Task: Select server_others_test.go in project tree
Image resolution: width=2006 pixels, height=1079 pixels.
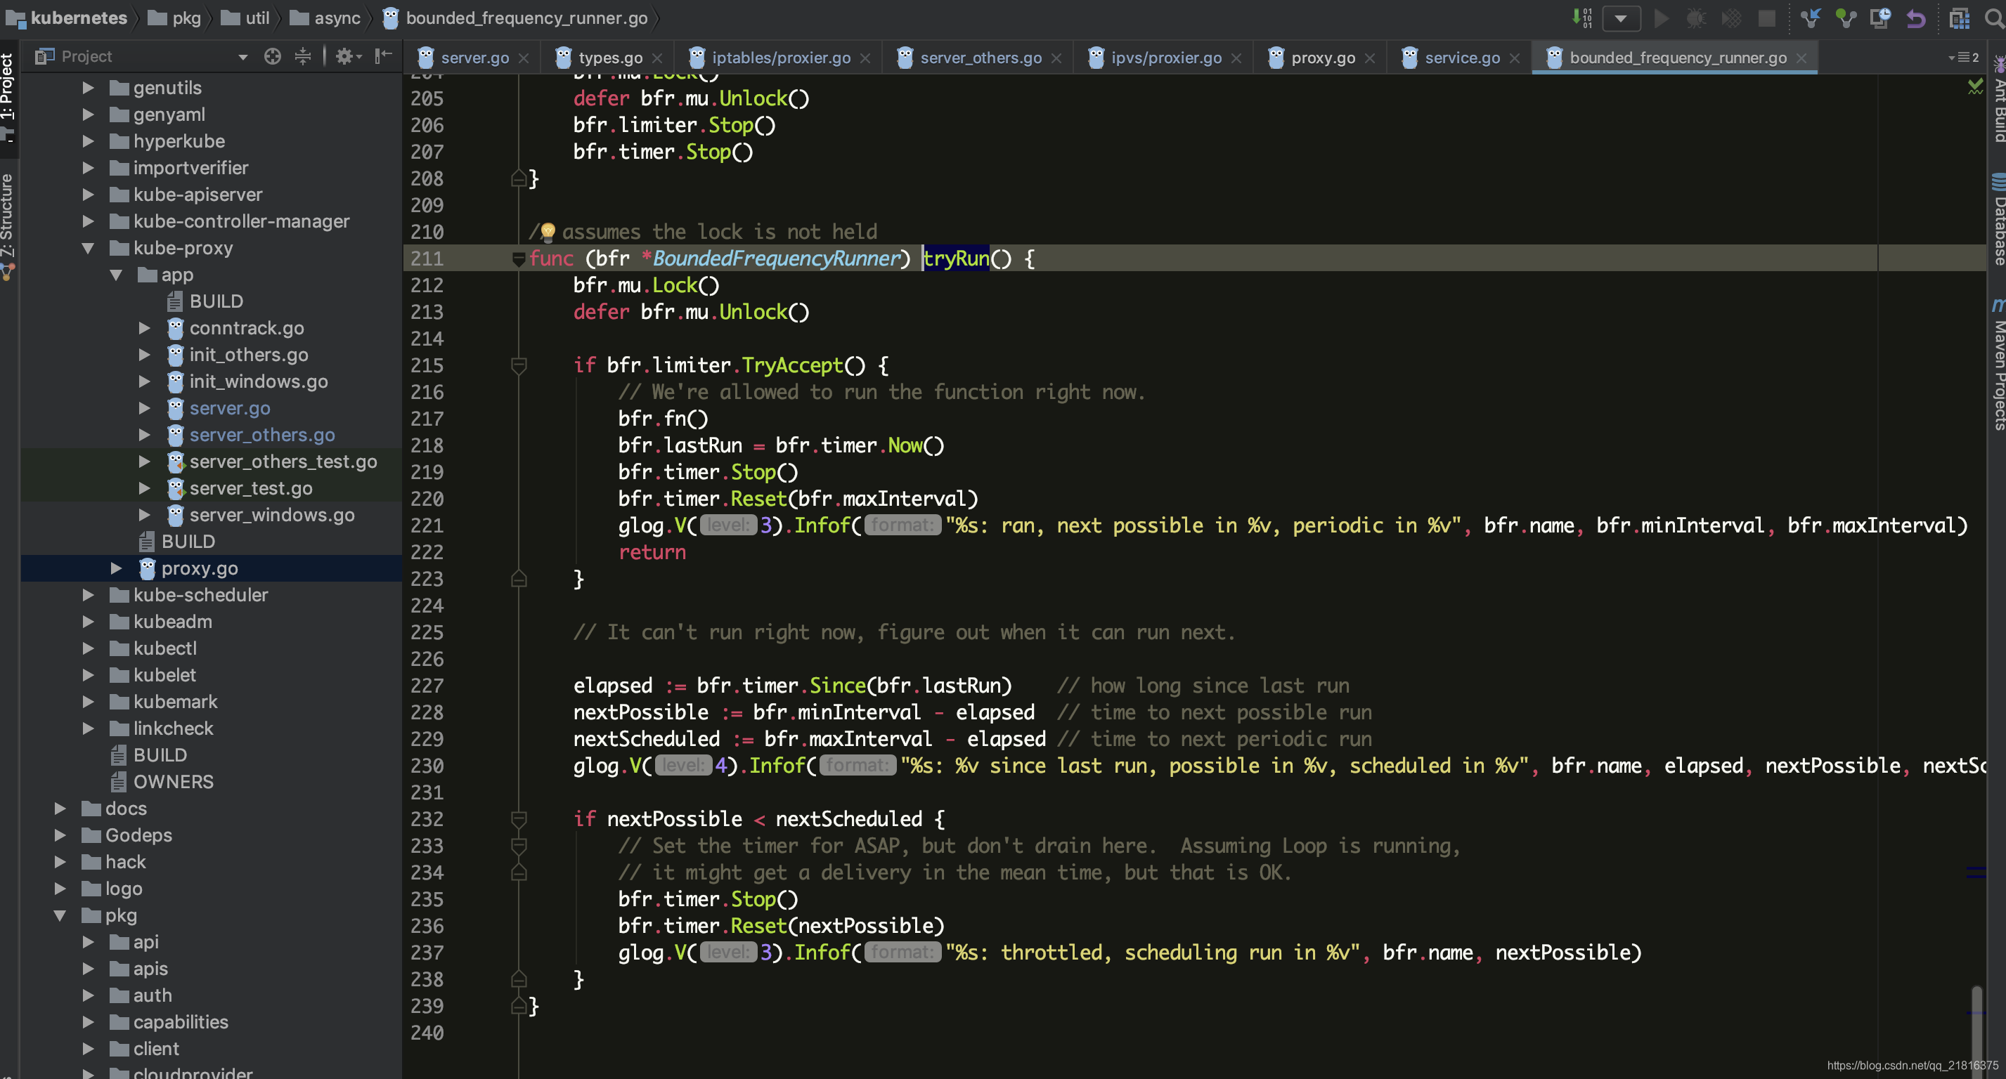Action: pos(283,462)
